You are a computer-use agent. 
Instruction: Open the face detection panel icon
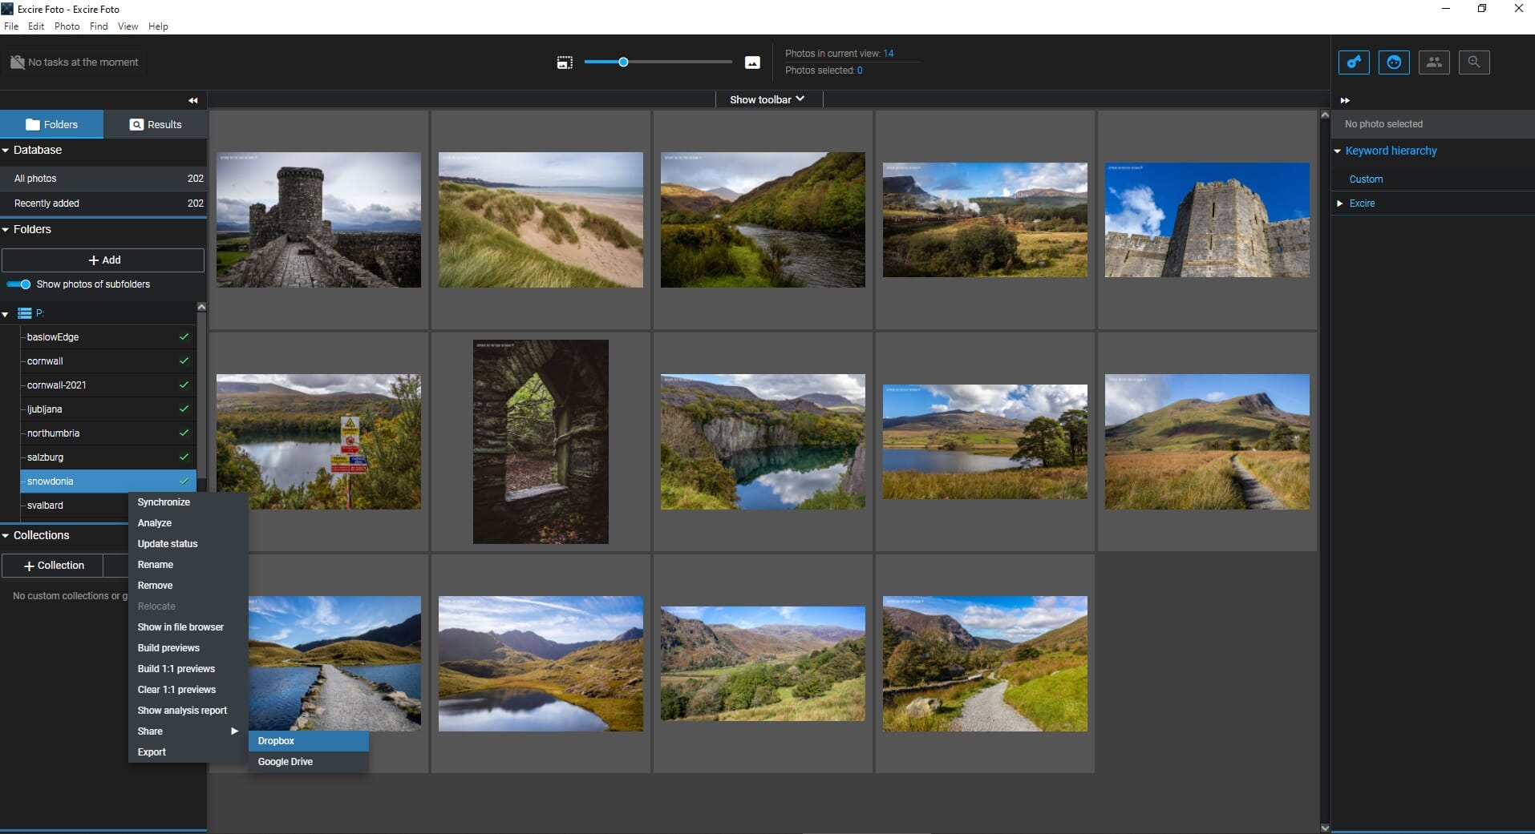[x=1394, y=62]
